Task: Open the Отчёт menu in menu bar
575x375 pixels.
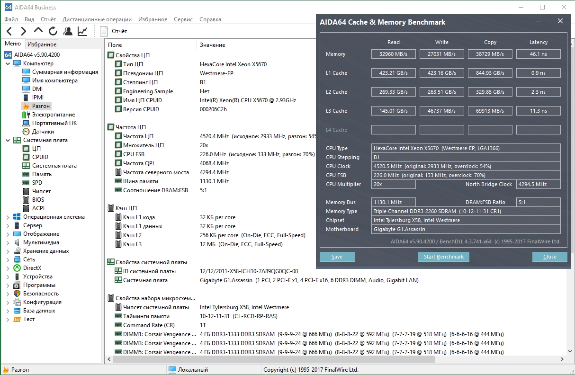Action: (x=48, y=19)
